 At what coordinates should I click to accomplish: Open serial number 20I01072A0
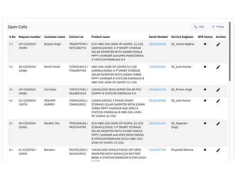coord(157,123)
